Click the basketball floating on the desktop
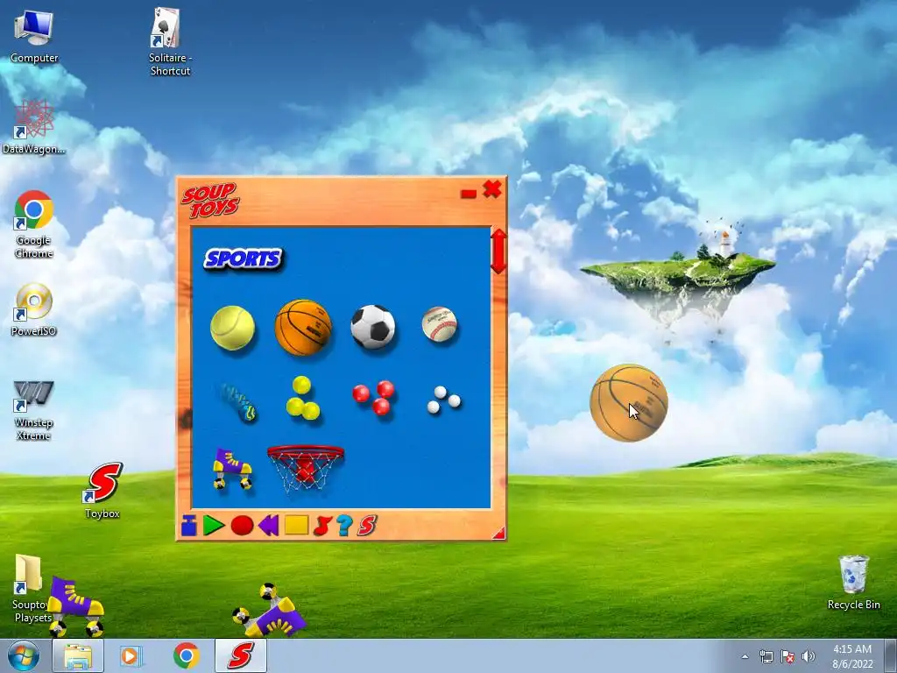The image size is (897, 673). click(x=629, y=403)
